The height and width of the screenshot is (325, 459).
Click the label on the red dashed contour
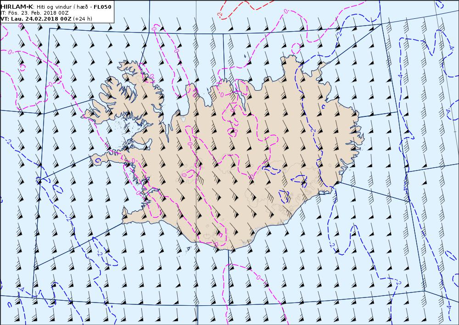coord(220,14)
